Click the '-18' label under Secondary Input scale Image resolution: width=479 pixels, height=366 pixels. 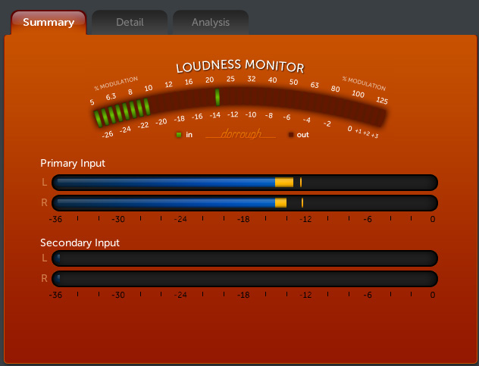(x=243, y=295)
